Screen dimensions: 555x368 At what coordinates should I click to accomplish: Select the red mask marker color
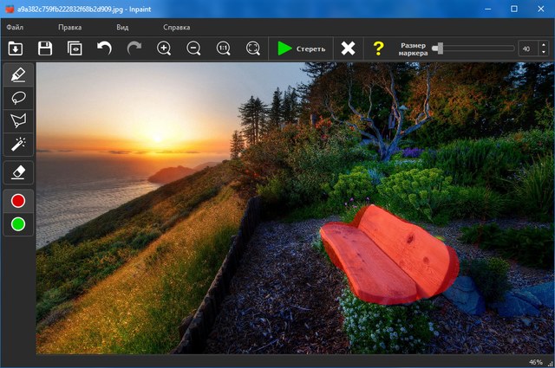(x=17, y=201)
